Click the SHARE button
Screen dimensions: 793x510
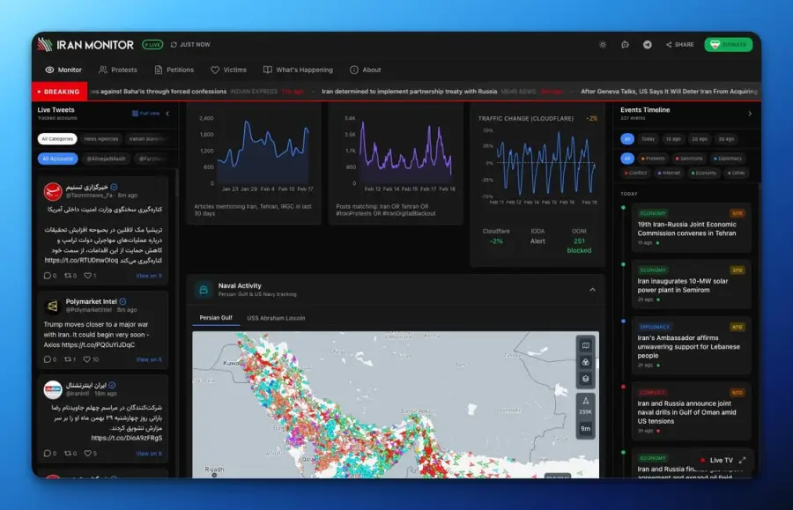click(x=679, y=44)
